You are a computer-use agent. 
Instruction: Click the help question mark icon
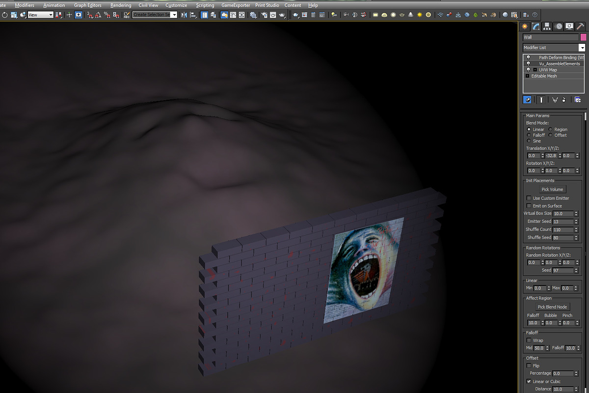[535, 15]
